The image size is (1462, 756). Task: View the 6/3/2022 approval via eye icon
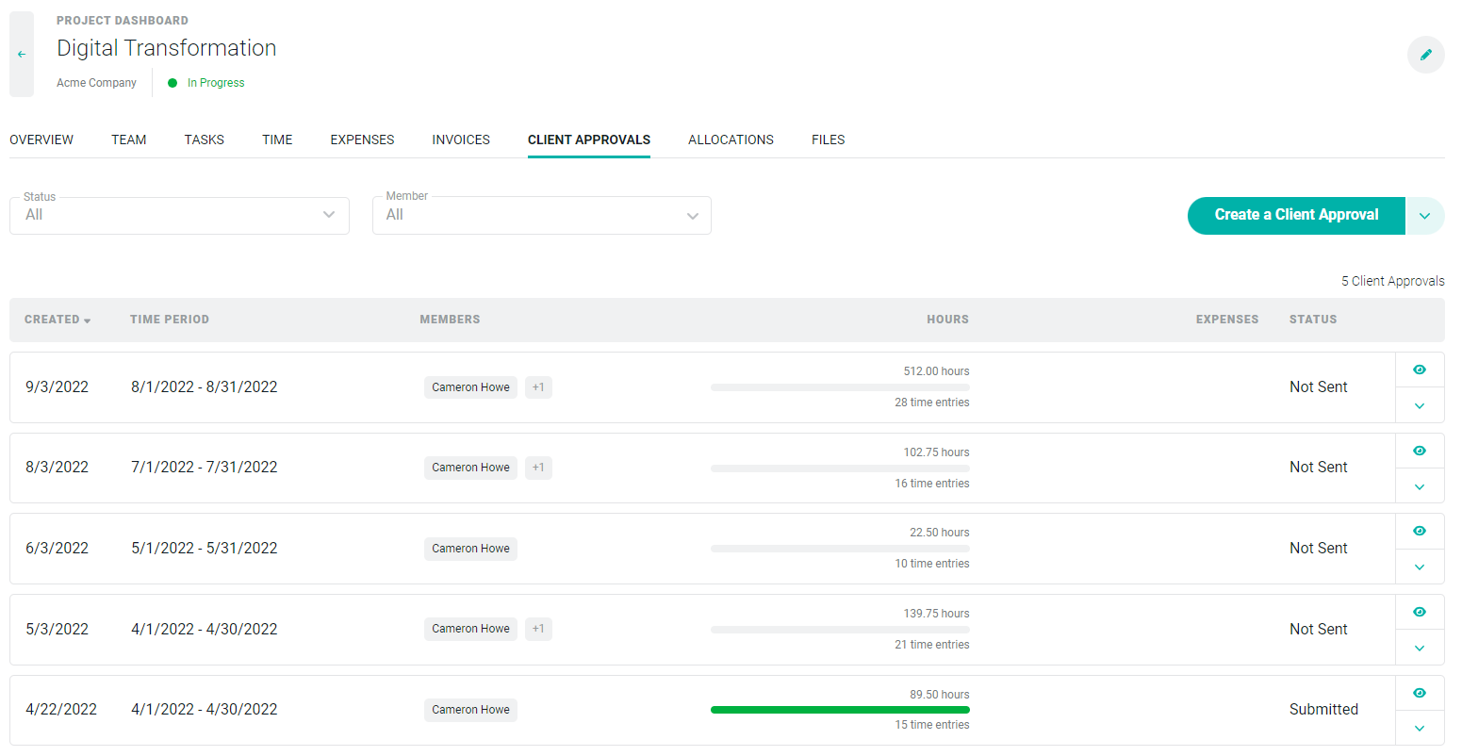1420,531
